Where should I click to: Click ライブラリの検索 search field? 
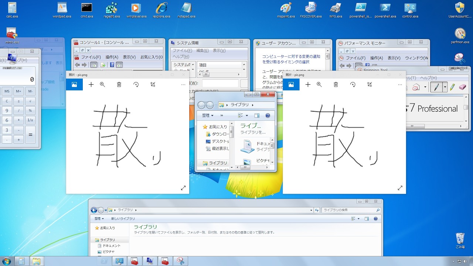(x=351, y=210)
